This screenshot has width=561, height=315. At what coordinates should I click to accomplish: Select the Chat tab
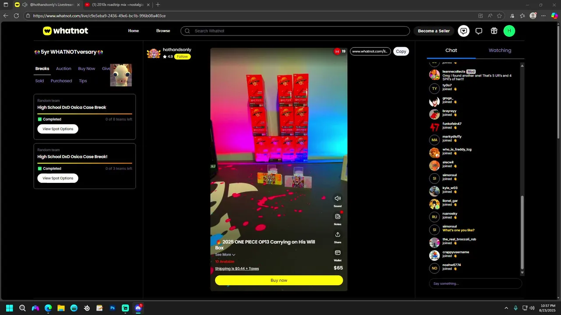tap(451, 50)
